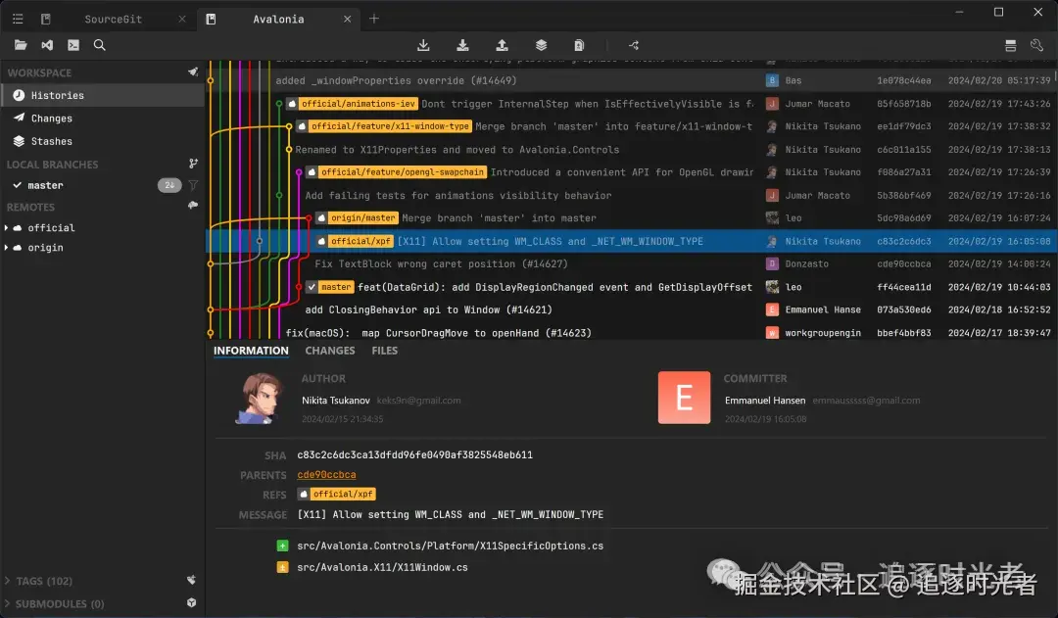
Task: Select the origin/master merge commit
Action: point(631,218)
